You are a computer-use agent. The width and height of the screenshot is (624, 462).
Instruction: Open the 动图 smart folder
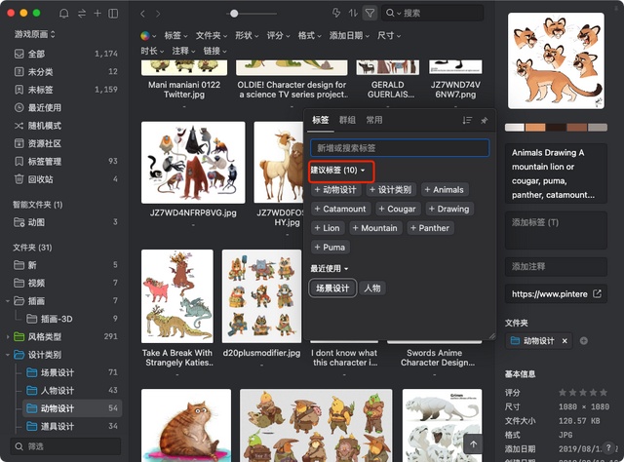(65, 222)
